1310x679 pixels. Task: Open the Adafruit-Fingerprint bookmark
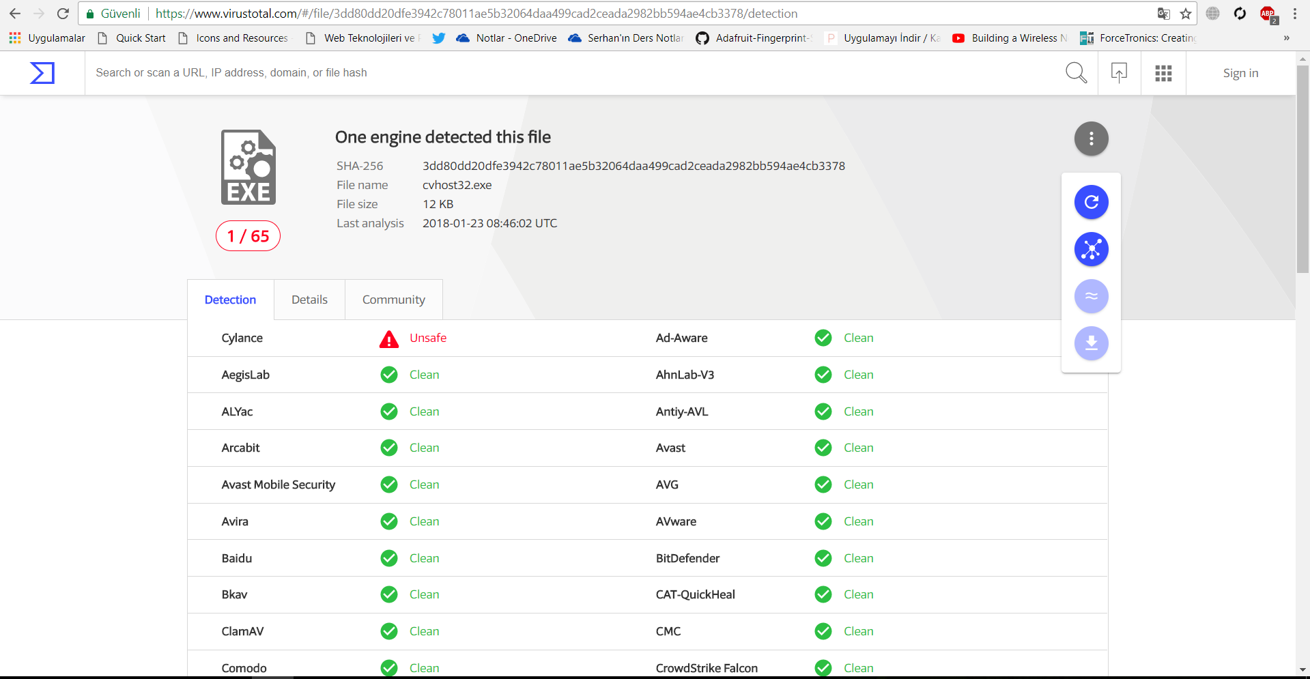click(754, 38)
